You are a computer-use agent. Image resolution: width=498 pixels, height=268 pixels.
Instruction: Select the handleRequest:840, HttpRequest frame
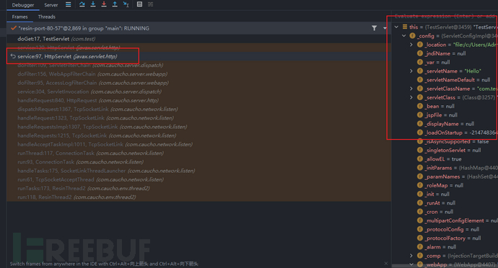click(198, 100)
